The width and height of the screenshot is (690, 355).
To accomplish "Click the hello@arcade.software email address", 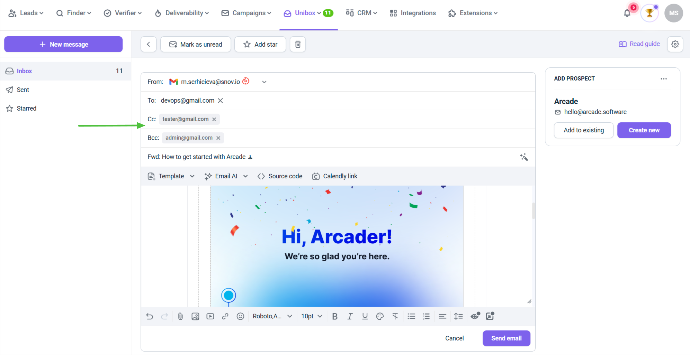I will 595,112.
